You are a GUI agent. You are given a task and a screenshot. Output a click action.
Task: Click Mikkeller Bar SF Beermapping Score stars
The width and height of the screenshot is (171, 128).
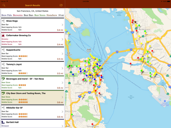coord(23,114)
